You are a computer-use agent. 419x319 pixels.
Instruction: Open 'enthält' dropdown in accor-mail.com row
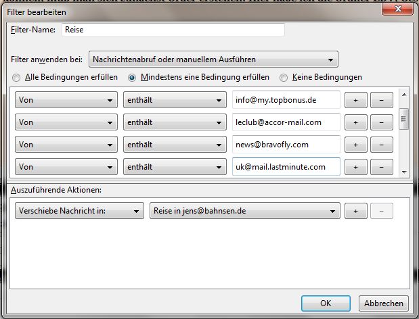(x=175, y=122)
